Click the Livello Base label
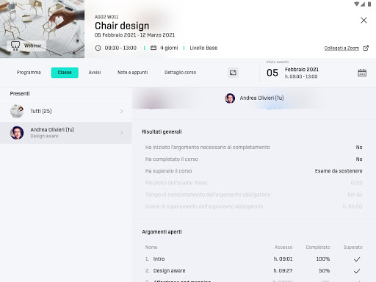Screen dimensions: 376x282 coord(203,48)
